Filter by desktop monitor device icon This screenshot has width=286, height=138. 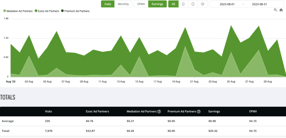click(x=203, y=4)
